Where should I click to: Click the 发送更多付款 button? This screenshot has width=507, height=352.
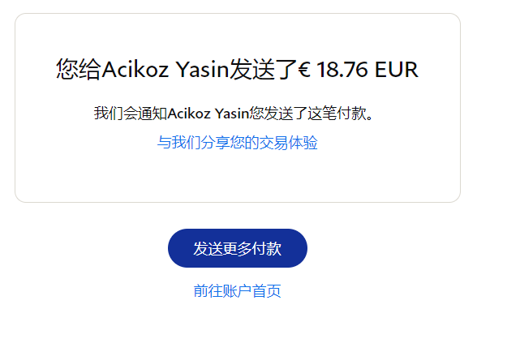(238, 248)
